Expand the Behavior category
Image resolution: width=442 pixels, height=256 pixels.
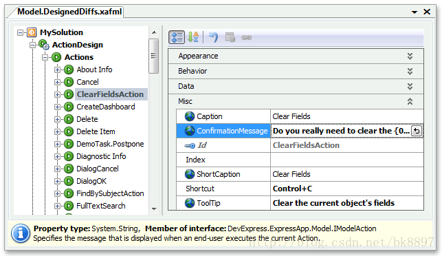point(410,71)
